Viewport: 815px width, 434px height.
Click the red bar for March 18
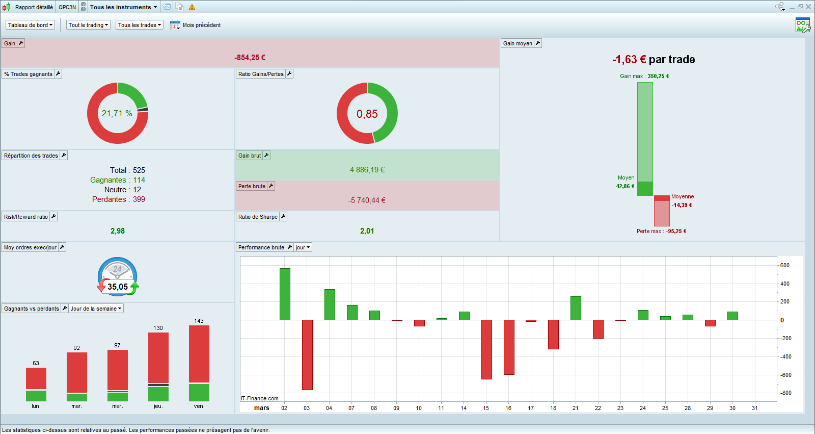[x=554, y=335]
